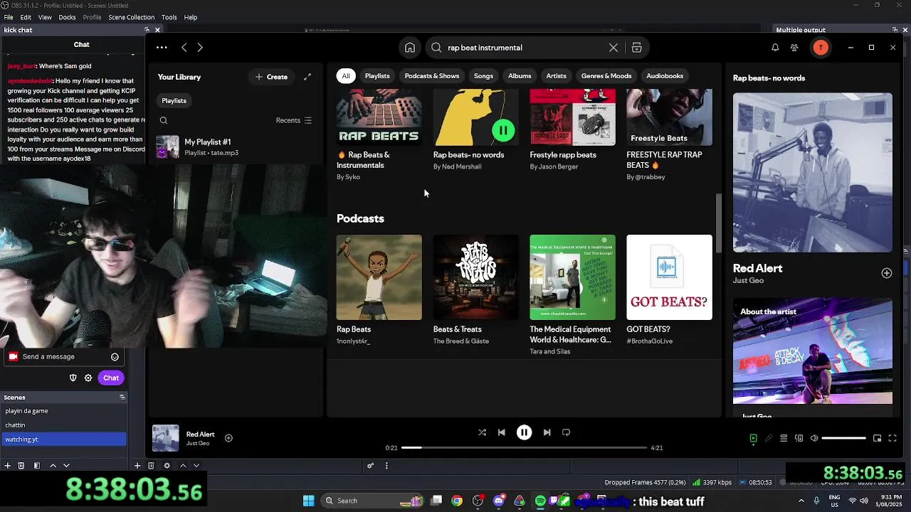The height and width of the screenshot is (512, 911).
Task: Open the Spotify queue icon
Action: (784, 439)
